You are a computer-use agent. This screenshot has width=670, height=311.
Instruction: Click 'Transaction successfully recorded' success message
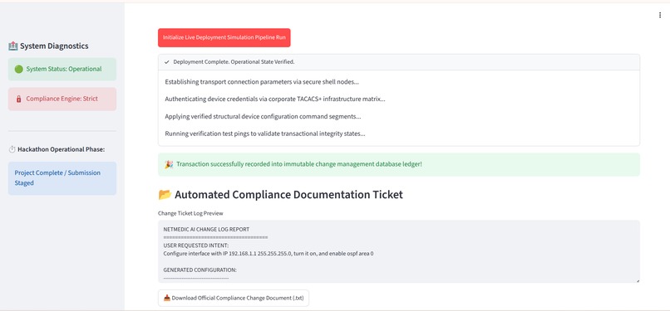pos(299,164)
